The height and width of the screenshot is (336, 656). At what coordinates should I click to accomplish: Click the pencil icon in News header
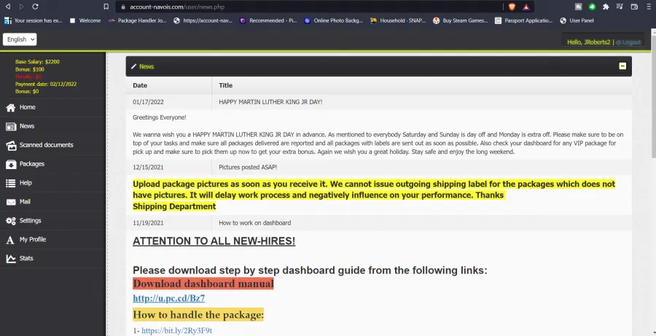[x=134, y=66]
